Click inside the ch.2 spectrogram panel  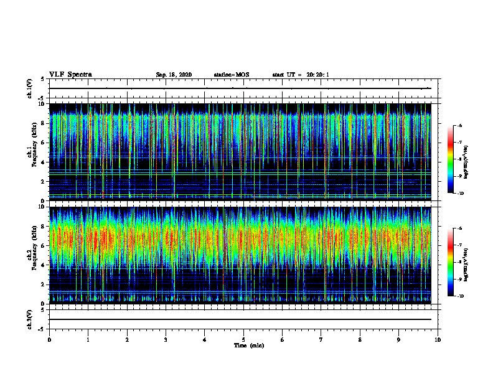240,255
